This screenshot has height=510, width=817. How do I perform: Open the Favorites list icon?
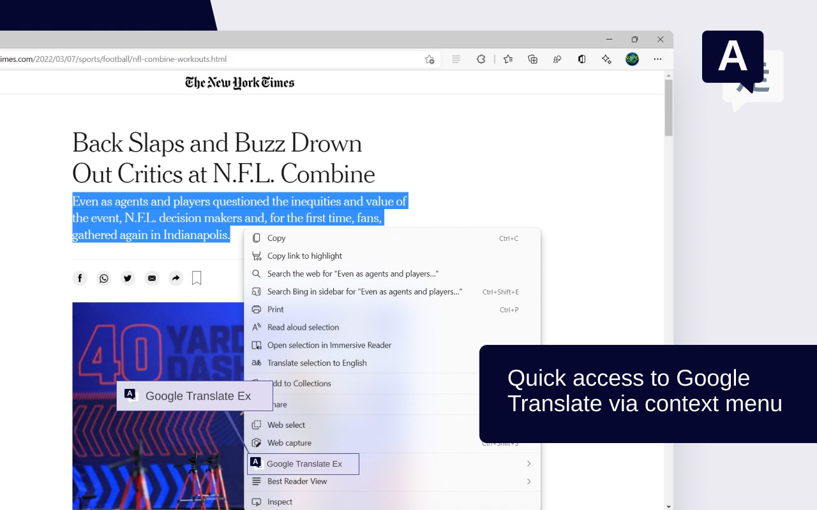(508, 59)
